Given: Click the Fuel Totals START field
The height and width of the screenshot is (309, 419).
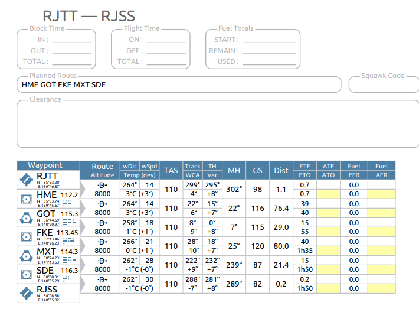Looking at the screenshot, I should 269,40.
